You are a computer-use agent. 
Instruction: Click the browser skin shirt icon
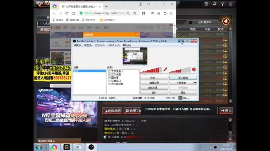click(x=148, y=4)
